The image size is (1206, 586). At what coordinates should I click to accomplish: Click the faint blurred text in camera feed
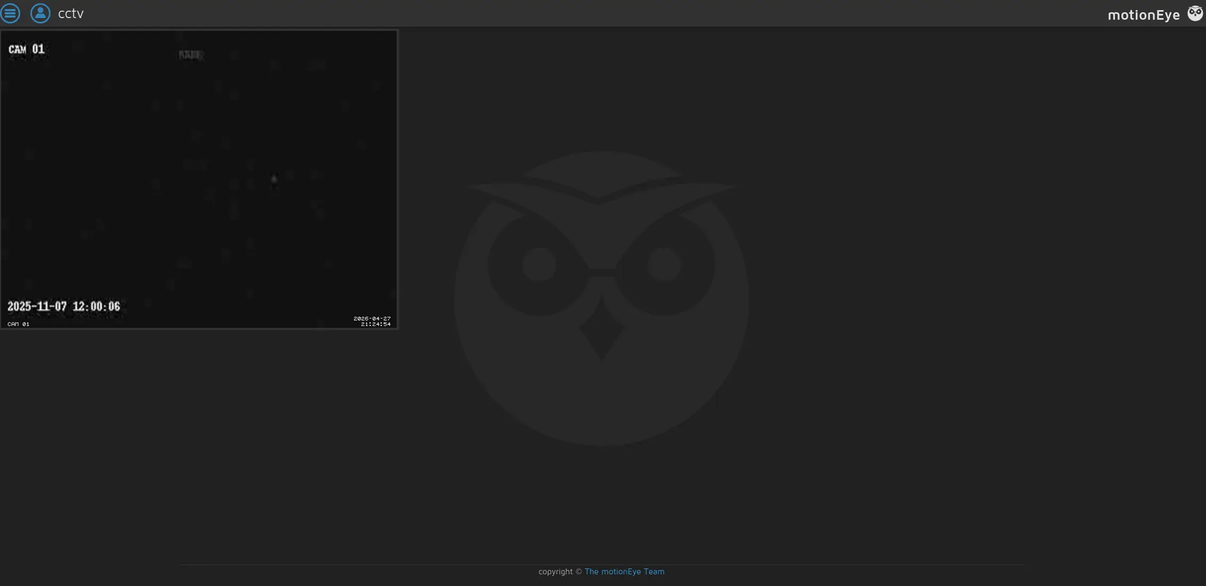(190, 55)
